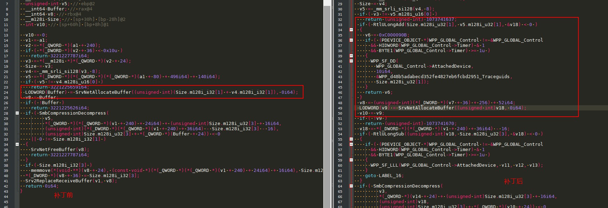
Task: Click 'WPP_SF_DD(' call in right pane
Action: point(384,61)
